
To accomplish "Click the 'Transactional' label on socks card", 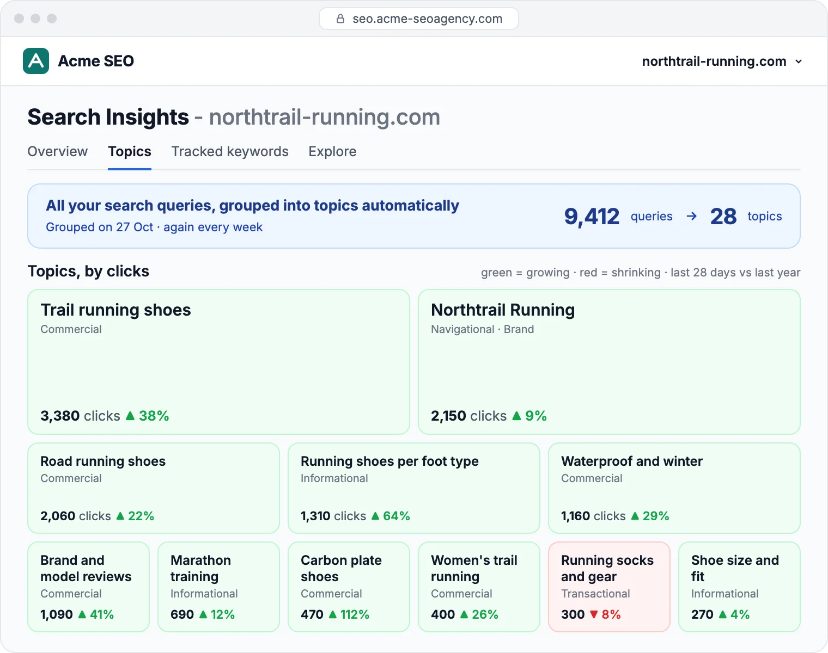I will 595,594.
